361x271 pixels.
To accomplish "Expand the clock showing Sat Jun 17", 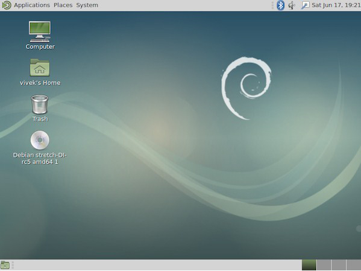I will click(x=336, y=5).
